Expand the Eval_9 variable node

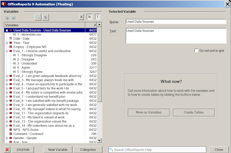[x=7, y=105]
